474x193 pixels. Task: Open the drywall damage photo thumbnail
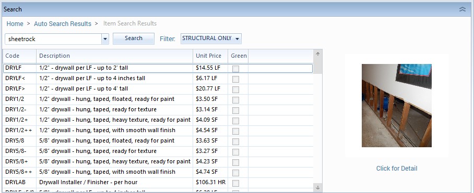click(x=397, y=106)
